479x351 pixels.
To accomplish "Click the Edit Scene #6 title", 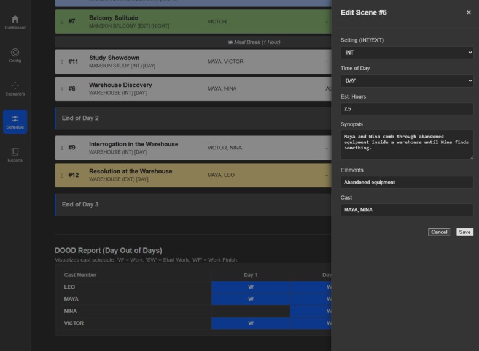I will tap(364, 12).
